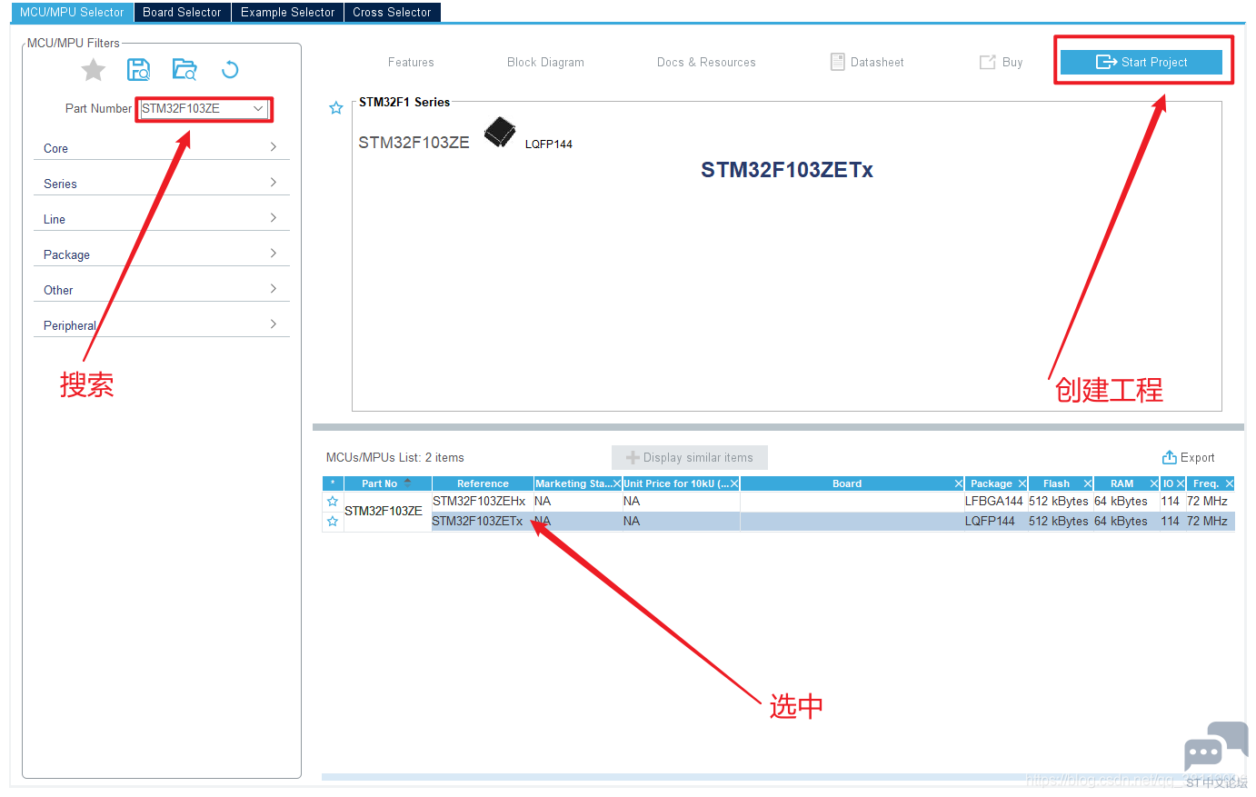The height and width of the screenshot is (797, 1256).
Task: Click the Buy external link icon
Action: 987,62
